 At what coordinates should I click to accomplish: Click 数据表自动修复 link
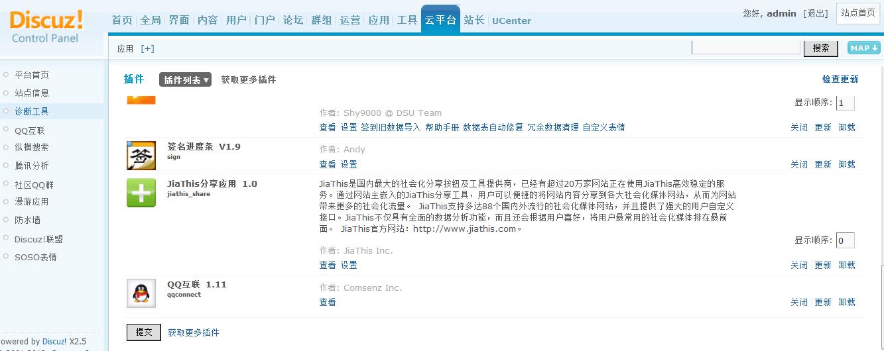click(493, 127)
